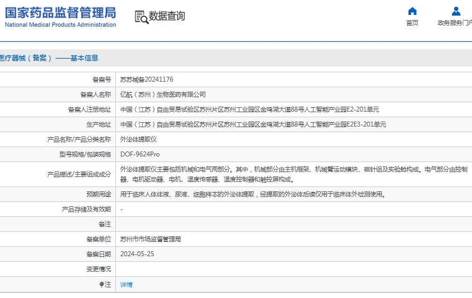Open the 详情 details link
The image size is (472, 298).
click(x=126, y=284)
